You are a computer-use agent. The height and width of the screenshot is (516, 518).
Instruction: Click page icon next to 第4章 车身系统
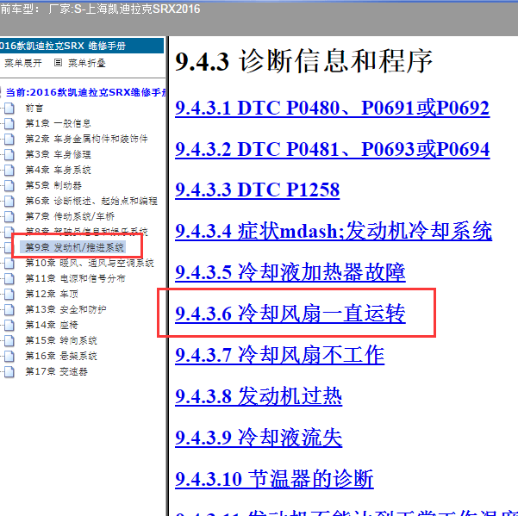point(9,170)
